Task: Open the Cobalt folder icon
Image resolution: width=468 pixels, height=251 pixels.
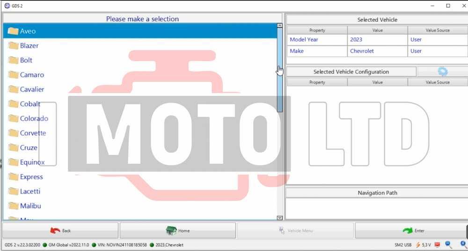Action: click(13, 104)
